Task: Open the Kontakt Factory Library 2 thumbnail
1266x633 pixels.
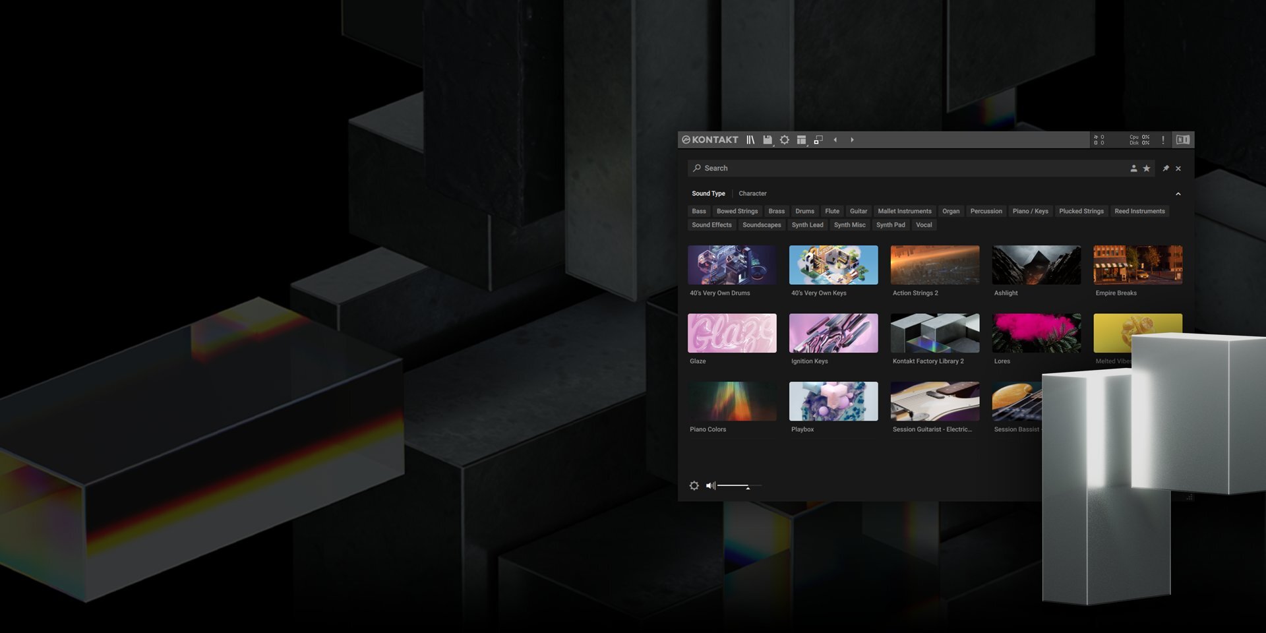Action: point(935,333)
